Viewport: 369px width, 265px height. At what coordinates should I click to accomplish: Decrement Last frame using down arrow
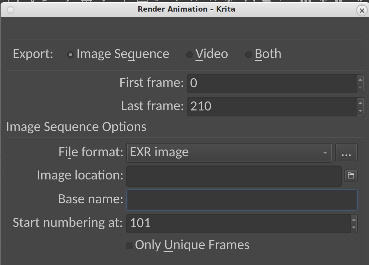pos(360,111)
